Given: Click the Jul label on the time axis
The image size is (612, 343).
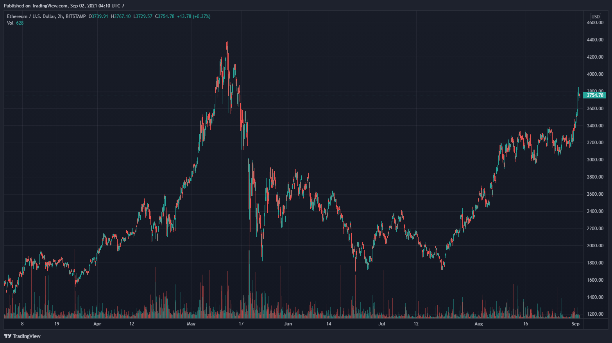Looking at the screenshot, I should point(382,324).
